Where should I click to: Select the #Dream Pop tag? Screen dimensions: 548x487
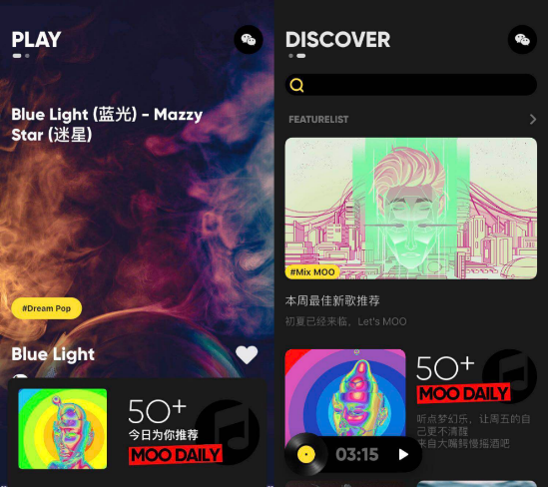[47, 308]
